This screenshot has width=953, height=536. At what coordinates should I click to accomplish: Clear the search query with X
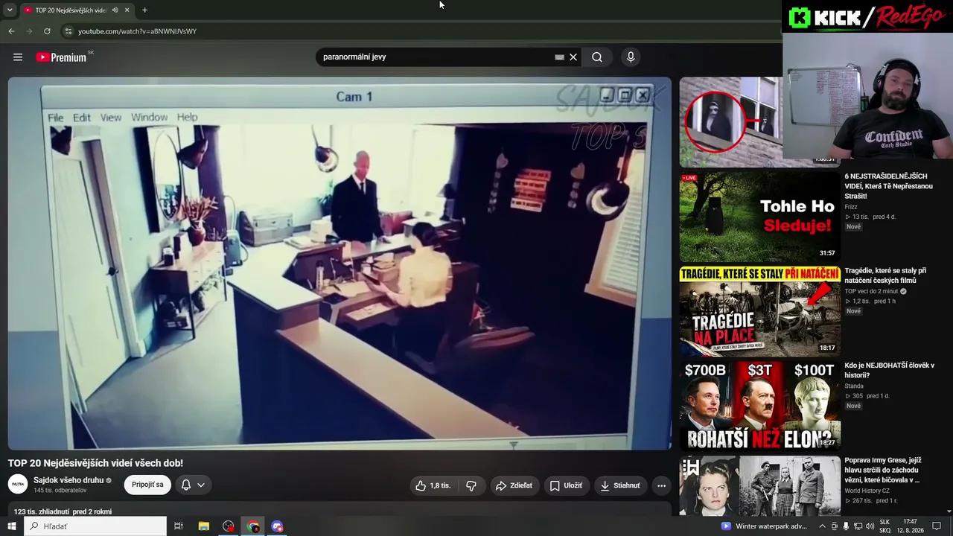[573, 57]
